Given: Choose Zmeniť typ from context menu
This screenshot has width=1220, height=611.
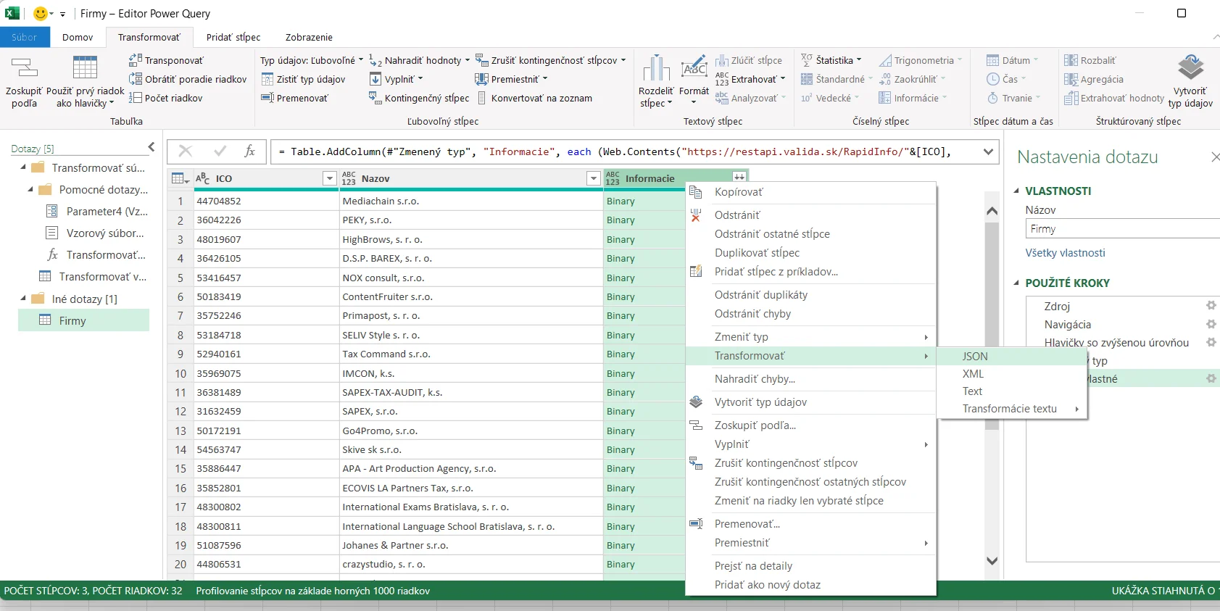Looking at the screenshot, I should (x=810, y=336).
